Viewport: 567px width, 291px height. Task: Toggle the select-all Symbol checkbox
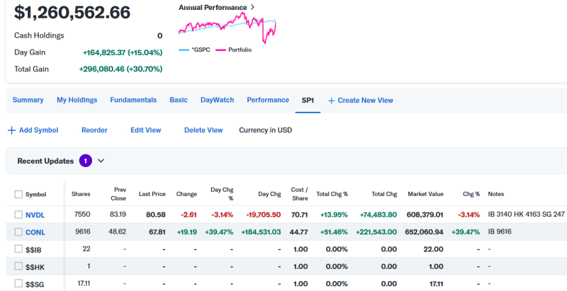(x=18, y=194)
